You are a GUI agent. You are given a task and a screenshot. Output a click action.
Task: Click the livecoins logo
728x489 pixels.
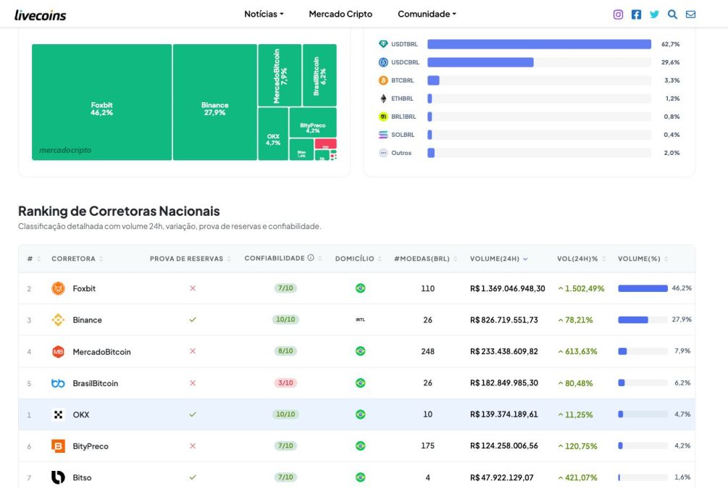click(41, 15)
